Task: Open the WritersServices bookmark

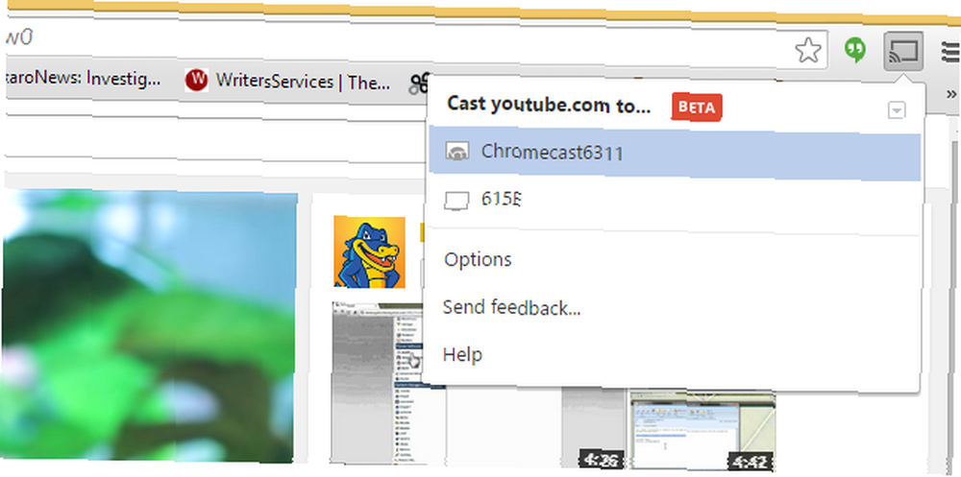Action: click(287, 81)
